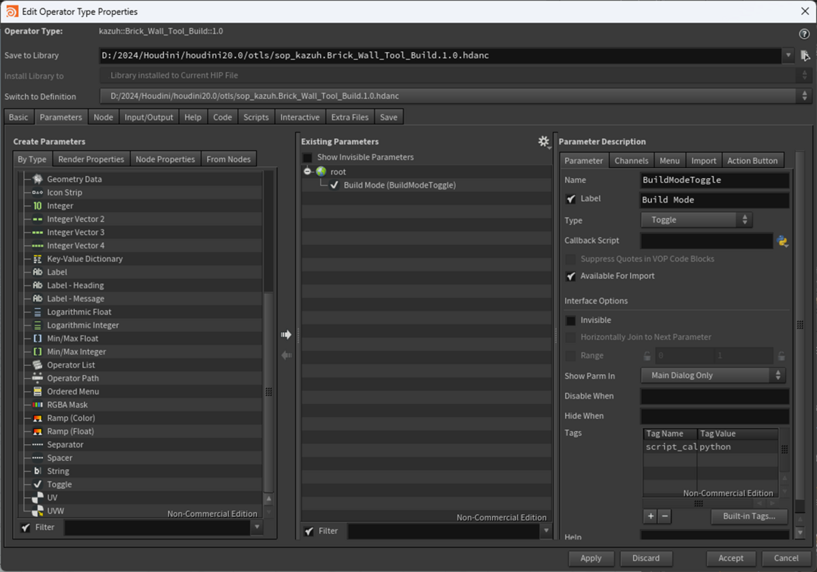Toggle the Label checkbox for the parameter
The width and height of the screenshot is (817, 572).
tap(571, 199)
